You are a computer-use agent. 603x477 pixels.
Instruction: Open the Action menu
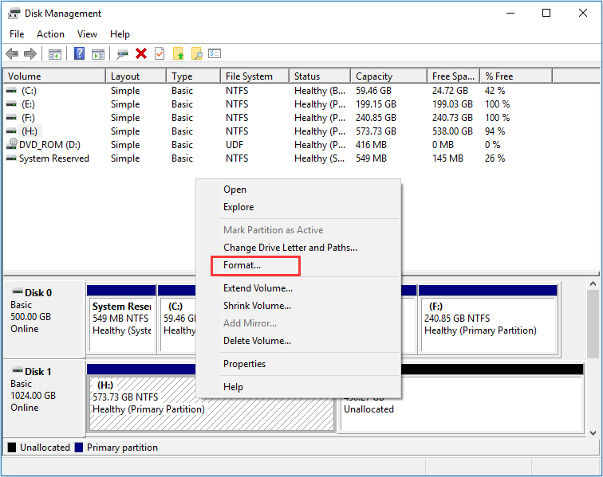click(50, 34)
